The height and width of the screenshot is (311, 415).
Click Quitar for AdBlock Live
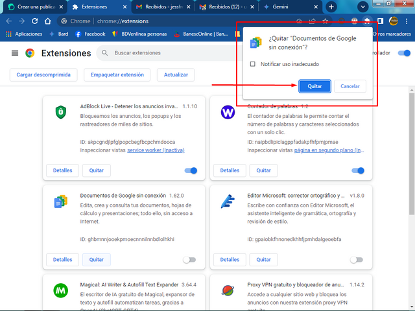[x=97, y=170]
